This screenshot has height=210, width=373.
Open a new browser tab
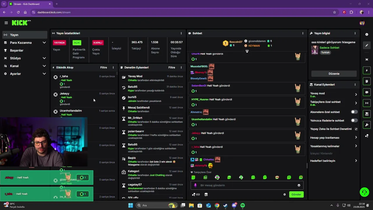(x=57, y=4)
